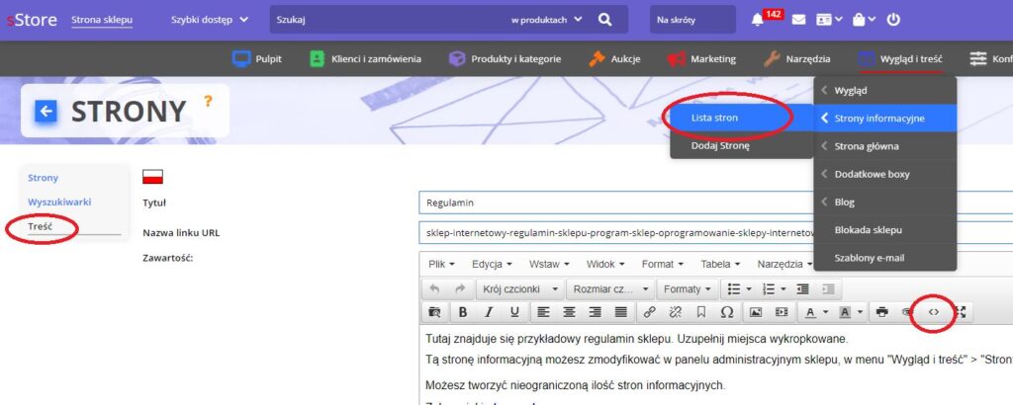Toggle italic text formatting

click(489, 312)
